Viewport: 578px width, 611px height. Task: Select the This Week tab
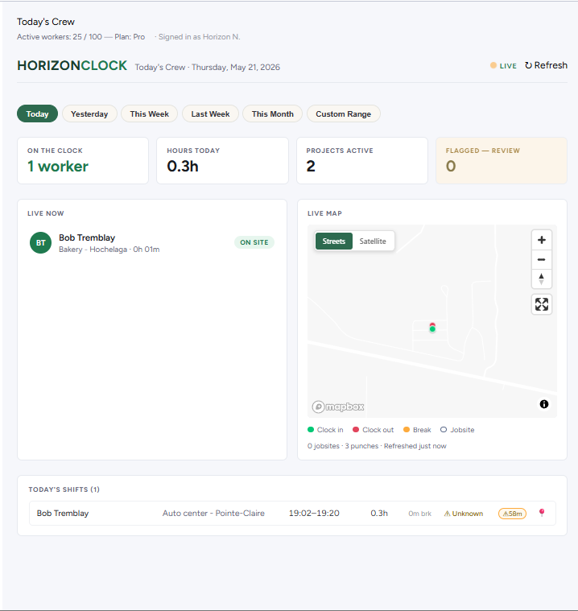[149, 114]
